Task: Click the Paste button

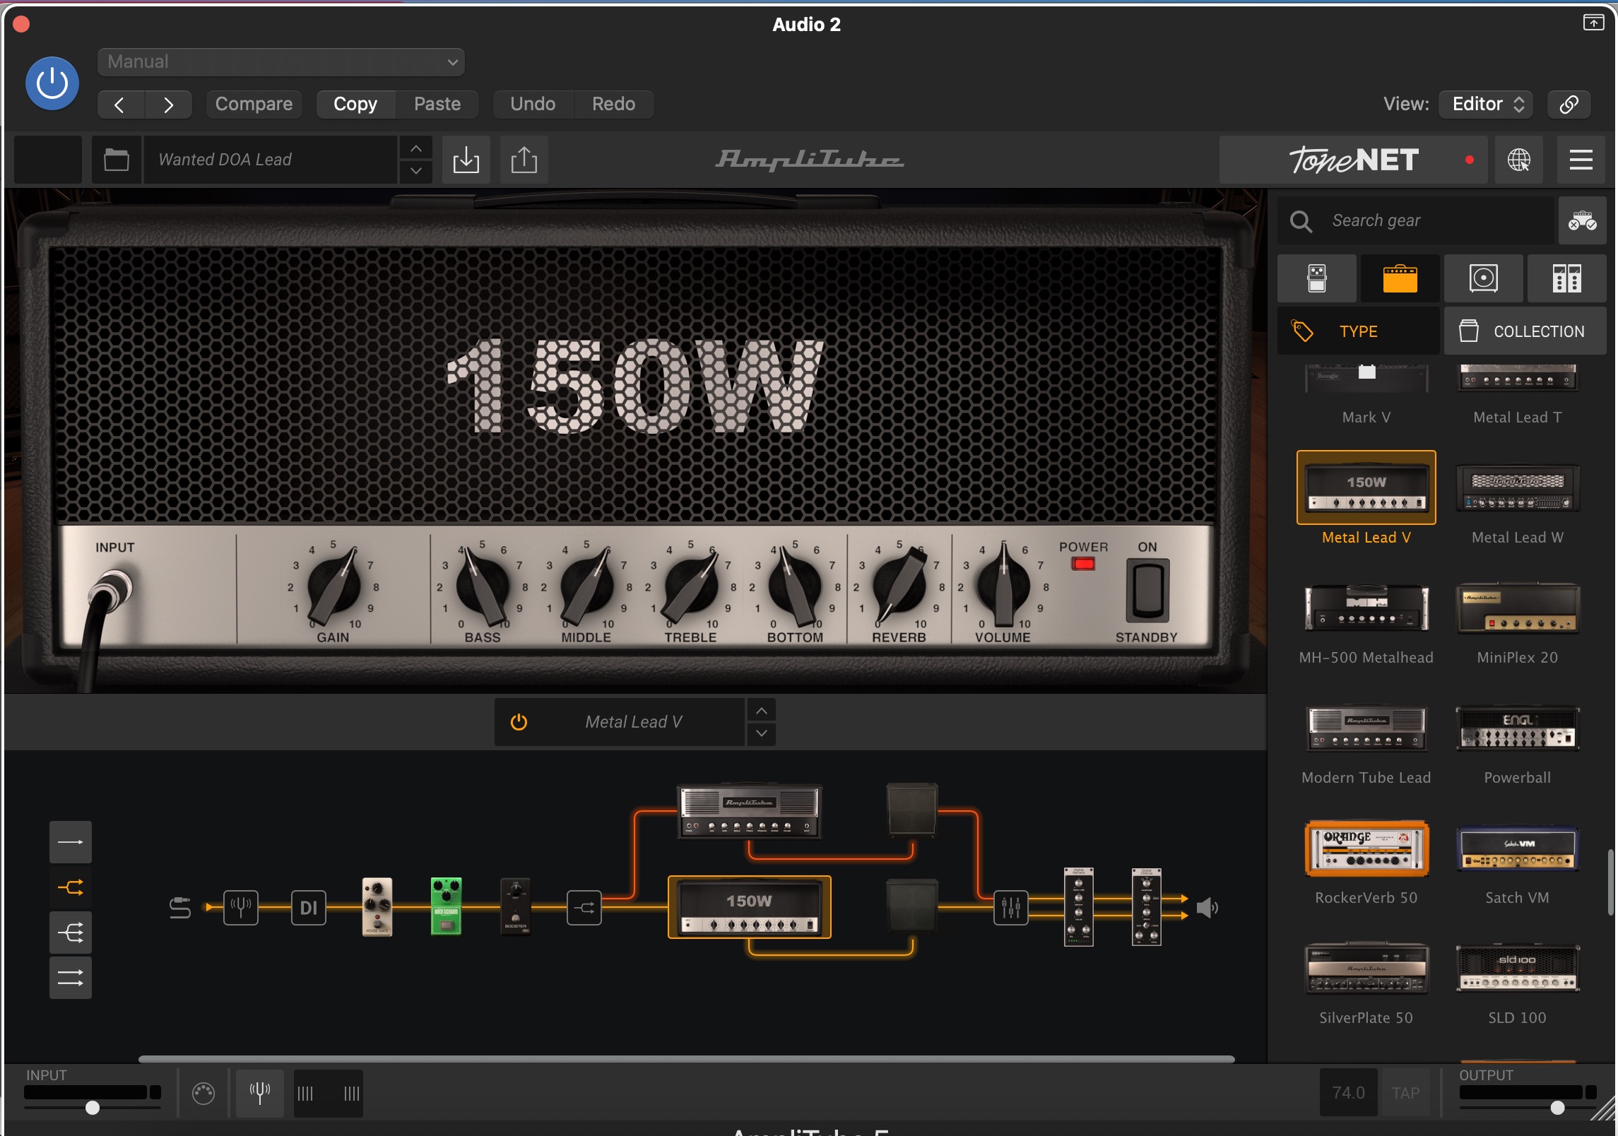Action: 437,105
